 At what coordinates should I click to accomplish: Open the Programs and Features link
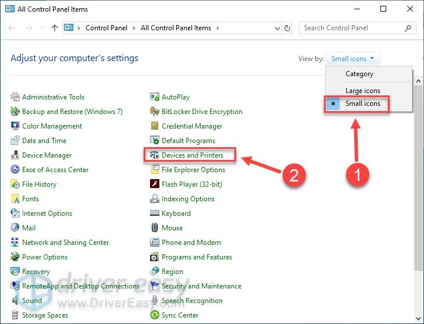pyautogui.click(x=197, y=257)
